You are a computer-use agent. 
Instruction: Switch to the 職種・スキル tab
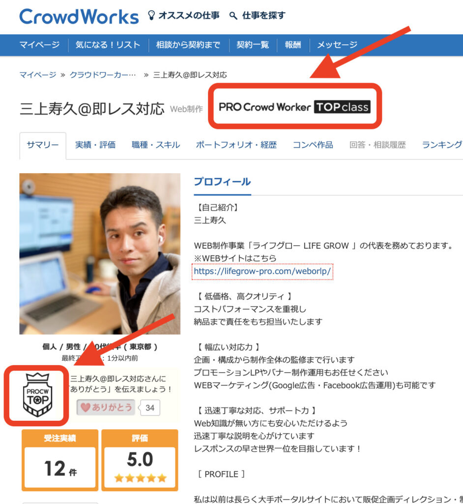(x=156, y=145)
